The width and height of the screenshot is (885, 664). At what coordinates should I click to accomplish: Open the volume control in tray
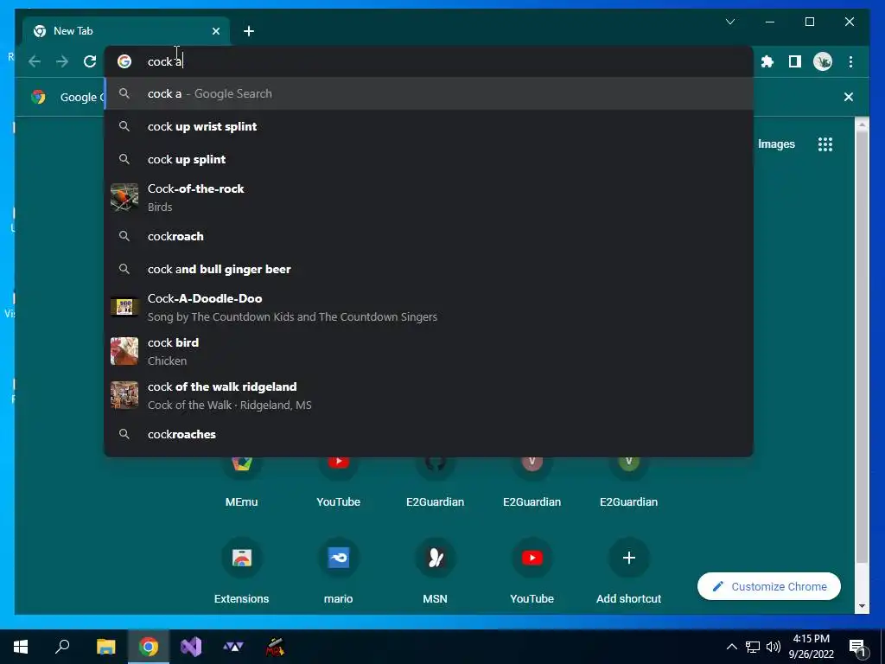774,647
